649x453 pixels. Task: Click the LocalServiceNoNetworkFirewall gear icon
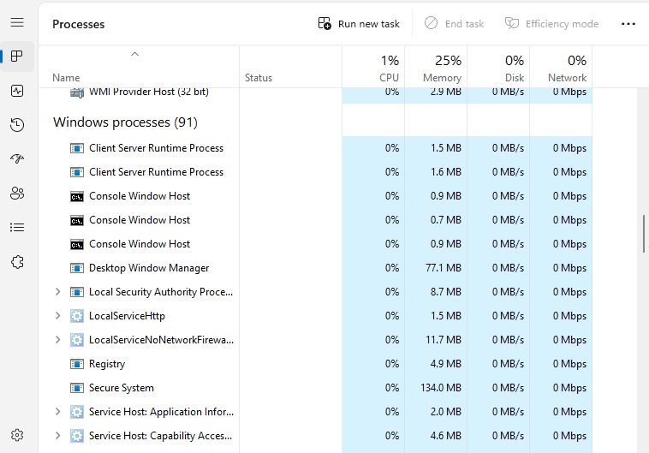[x=77, y=340]
